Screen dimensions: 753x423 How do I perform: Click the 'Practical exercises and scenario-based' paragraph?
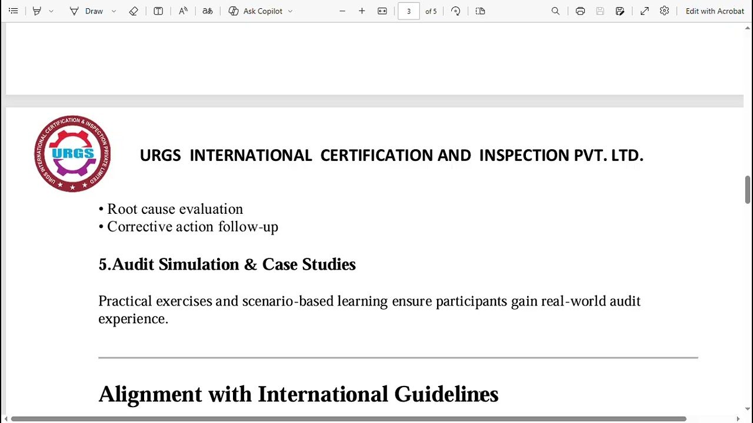(369, 310)
